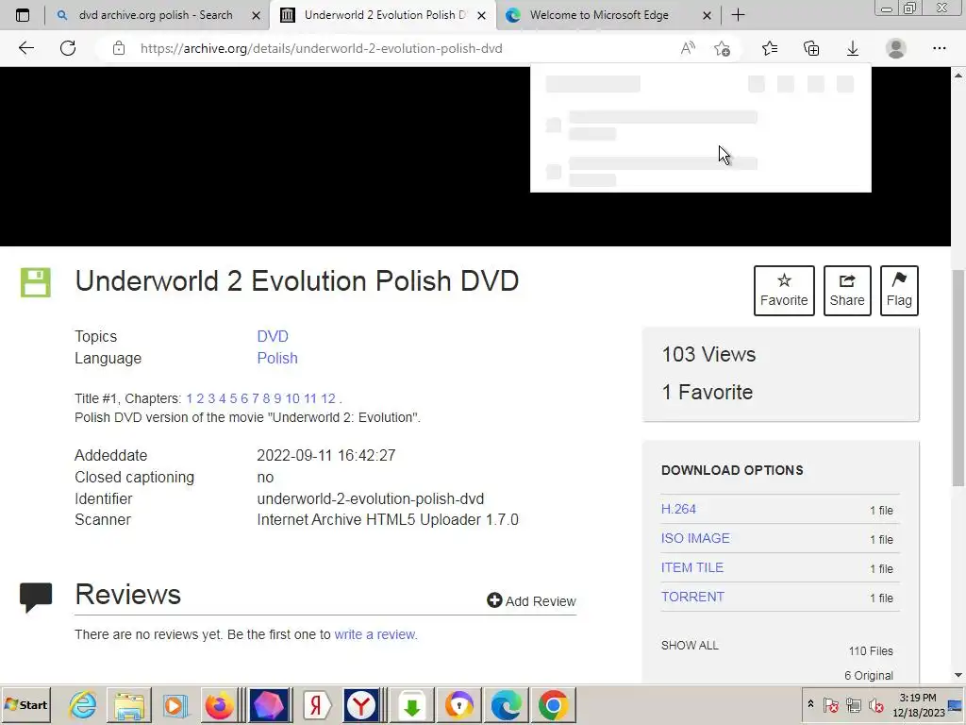Screen dimensions: 966x725
Task: Launch Firefox from the taskbar
Action: (219, 704)
